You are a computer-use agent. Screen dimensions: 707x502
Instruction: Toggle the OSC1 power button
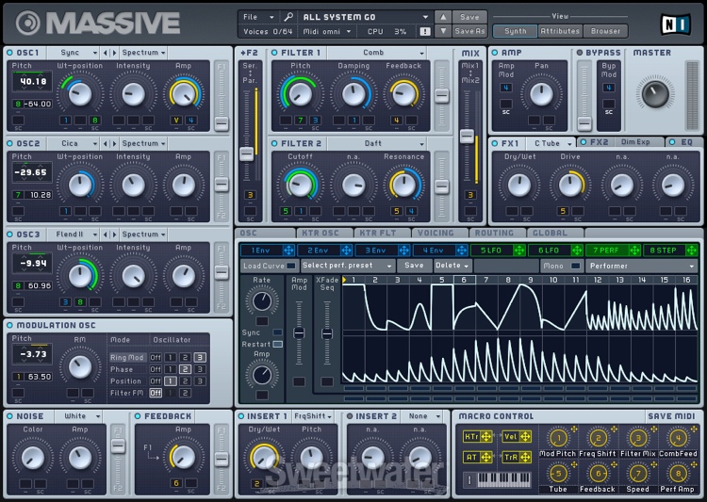[10, 53]
